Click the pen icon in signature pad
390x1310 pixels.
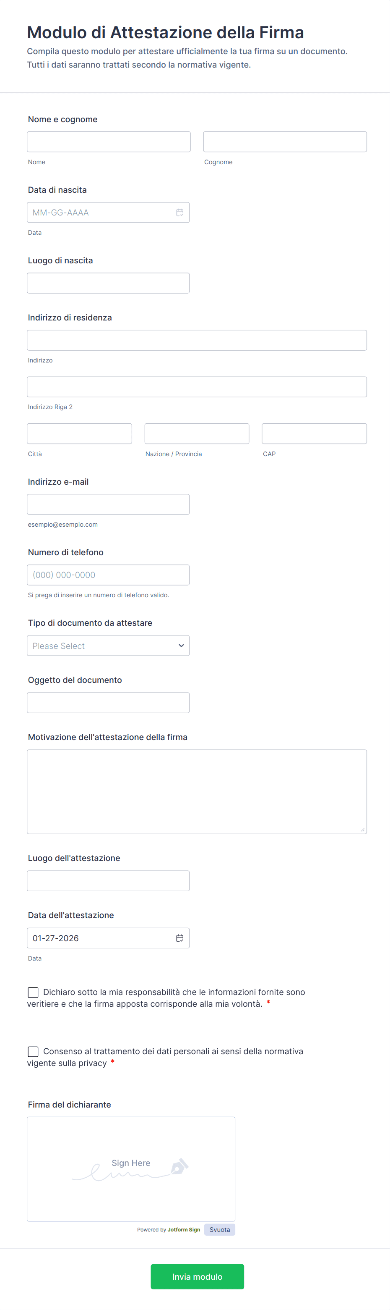coord(179,1166)
